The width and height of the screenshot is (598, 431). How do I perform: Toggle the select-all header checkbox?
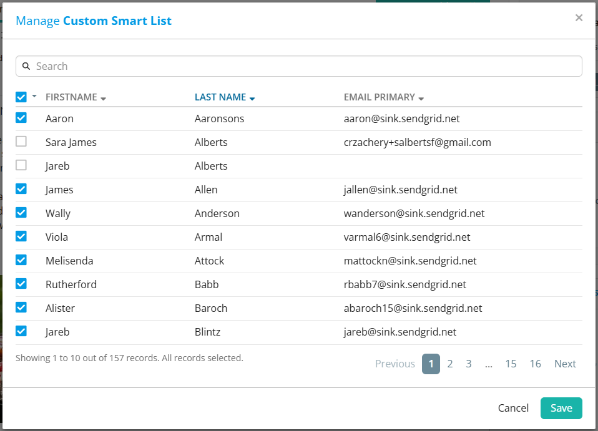pyautogui.click(x=21, y=97)
